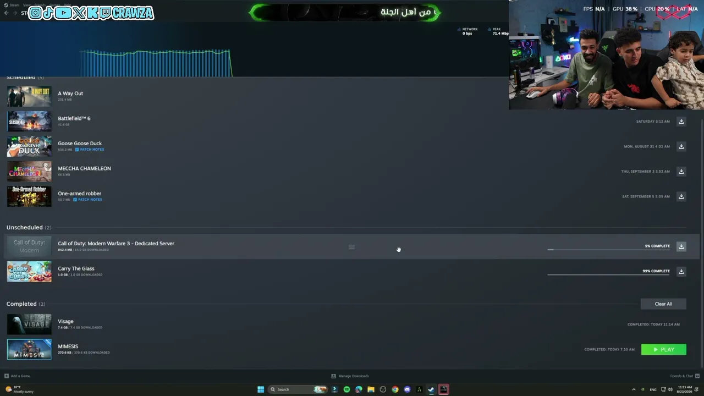Open Carry The Glass thumbnail

click(29, 272)
